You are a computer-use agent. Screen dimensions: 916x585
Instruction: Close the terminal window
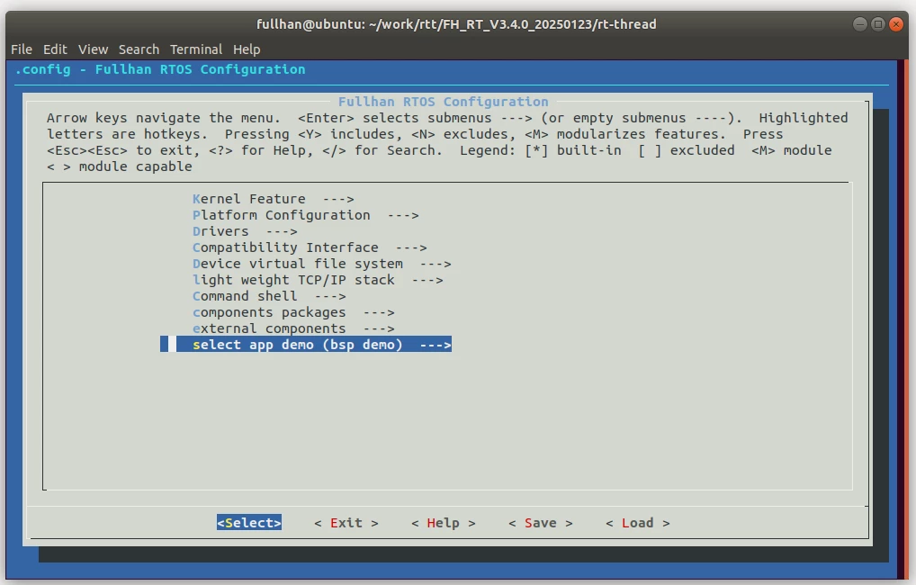pyautogui.click(x=896, y=24)
